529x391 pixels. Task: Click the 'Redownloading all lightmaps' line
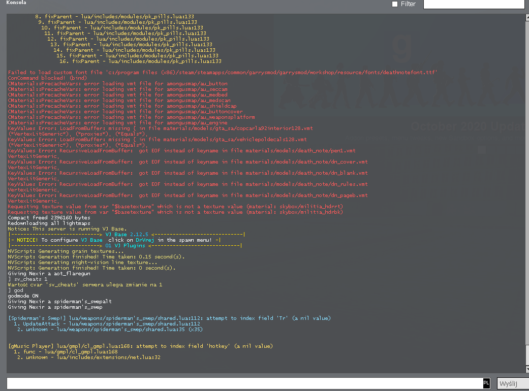click(49, 223)
